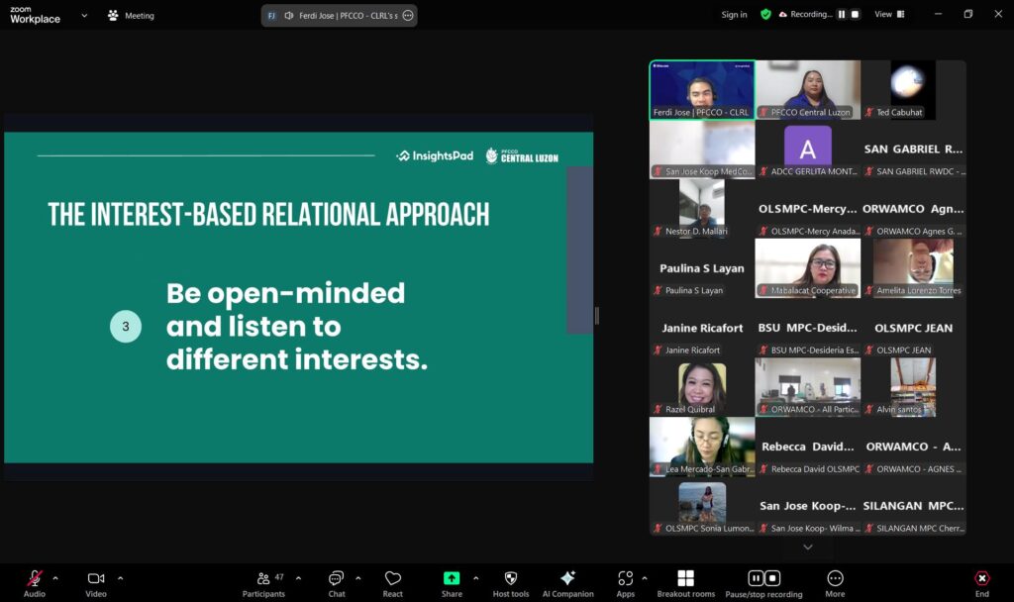Screen dimensions: 1014x602
Task: Turn on camera with Video button
Action: pyautogui.click(x=96, y=583)
